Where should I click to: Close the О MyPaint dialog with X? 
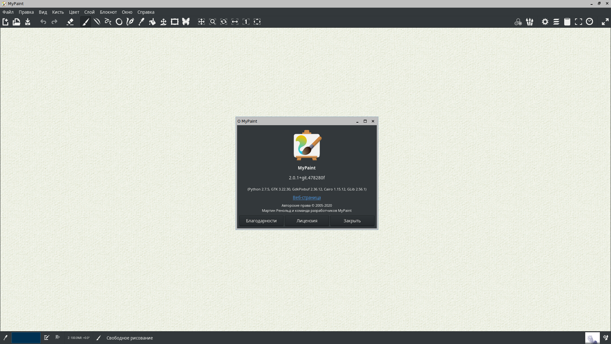point(373,121)
